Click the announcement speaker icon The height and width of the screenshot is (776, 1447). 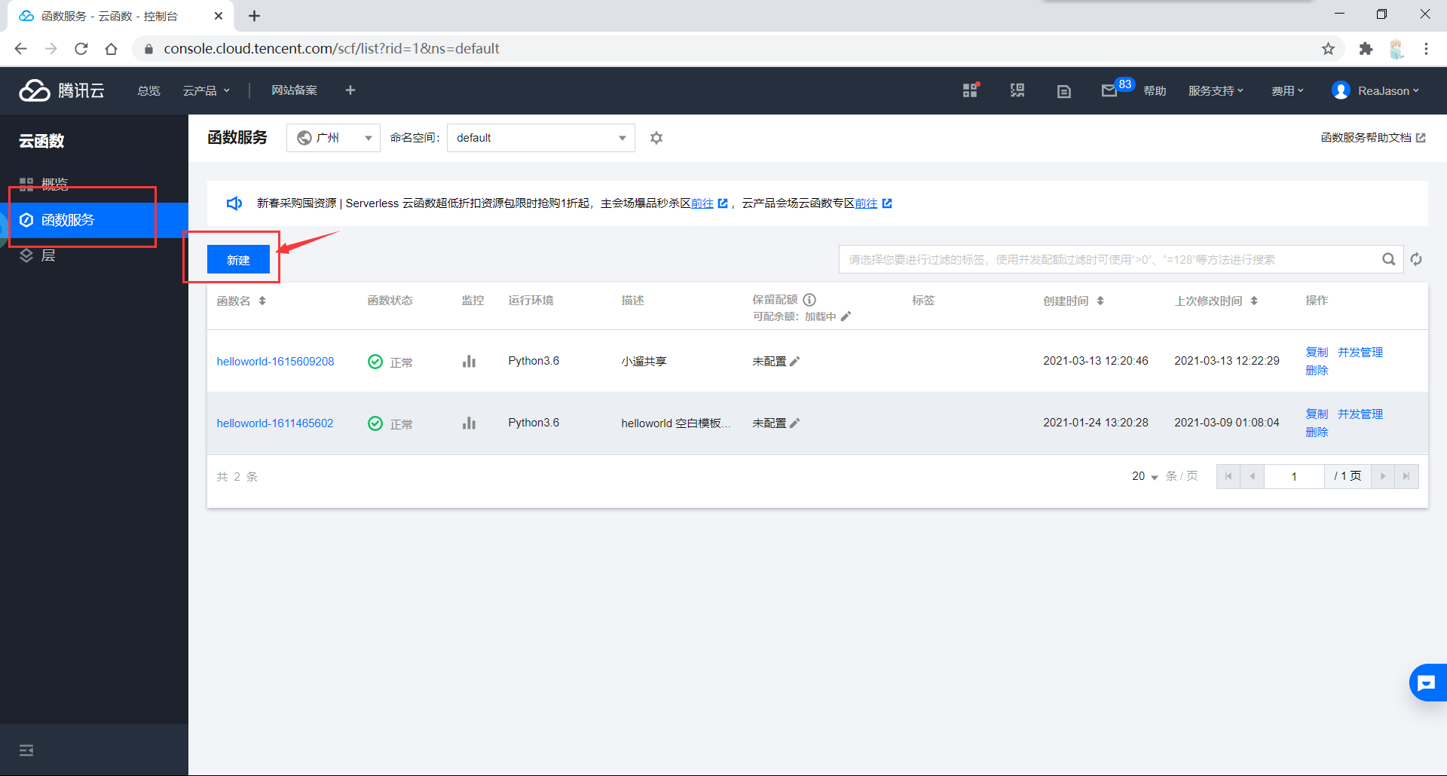click(234, 203)
